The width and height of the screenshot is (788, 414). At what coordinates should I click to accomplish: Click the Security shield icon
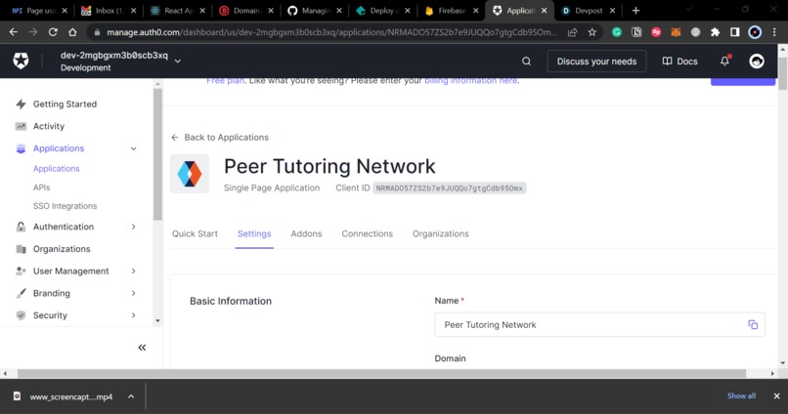pos(21,315)
